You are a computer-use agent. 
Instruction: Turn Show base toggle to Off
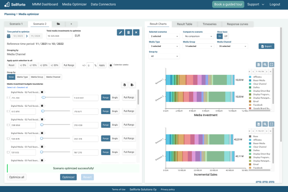[x=226, y=36]
